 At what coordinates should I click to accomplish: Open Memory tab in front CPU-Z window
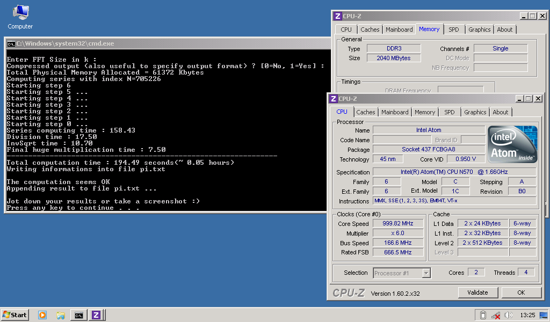425,112
